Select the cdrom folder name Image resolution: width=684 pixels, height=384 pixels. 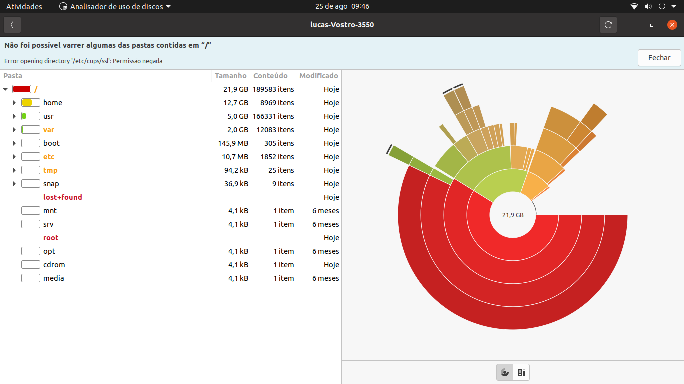(x=54, y=265)
